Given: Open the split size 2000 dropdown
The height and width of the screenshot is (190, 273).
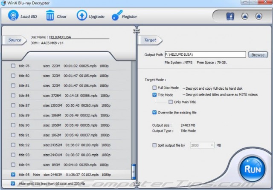Looking at the screenshot, I should (x=202, y=145).
